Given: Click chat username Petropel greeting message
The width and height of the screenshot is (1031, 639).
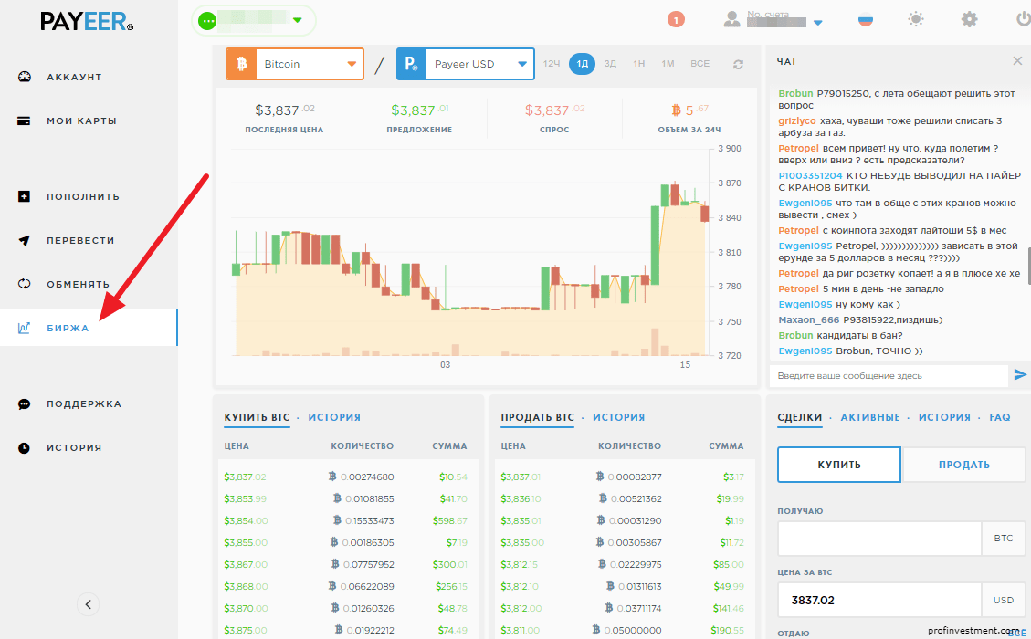Looking at the screenshot, I should pyautogui.click(x=798, y=149).
